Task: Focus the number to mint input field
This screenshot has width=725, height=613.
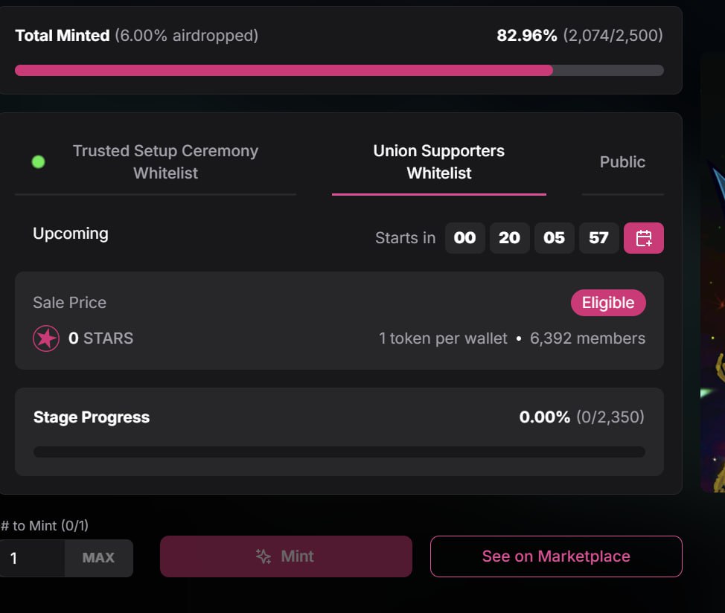Action: (31, 558)
